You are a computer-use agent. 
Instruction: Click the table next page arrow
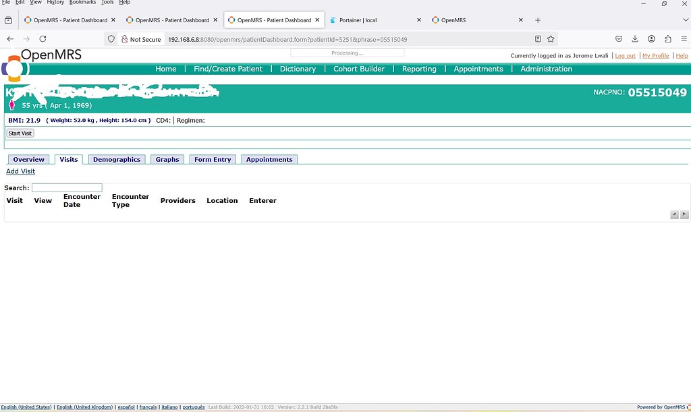[x=684, y=214]
